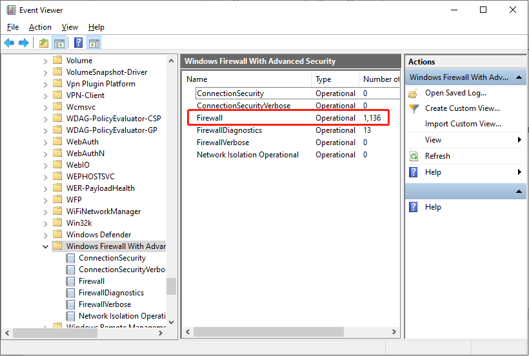Viewport: 529px width, 356px height.
Task: Click the list horizontal scroll left arrow
Action: [188, 332]
